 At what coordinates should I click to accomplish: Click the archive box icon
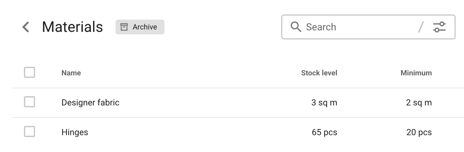[x=124, y=27]
